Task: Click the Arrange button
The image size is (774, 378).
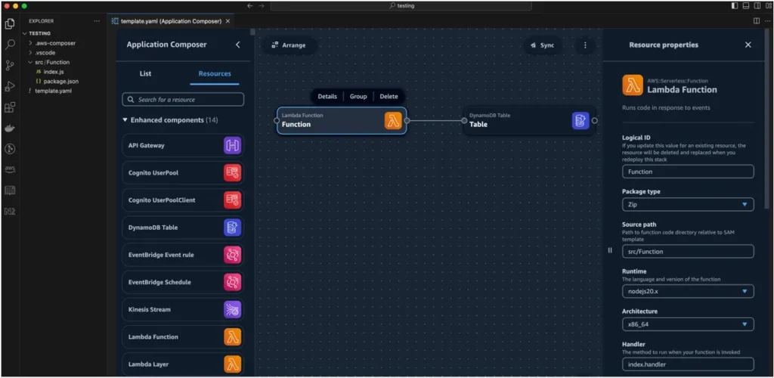Action: click(x=289, y=45)
